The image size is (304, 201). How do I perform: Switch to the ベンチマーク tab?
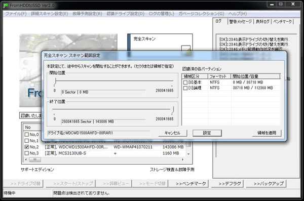click(283, 21)
